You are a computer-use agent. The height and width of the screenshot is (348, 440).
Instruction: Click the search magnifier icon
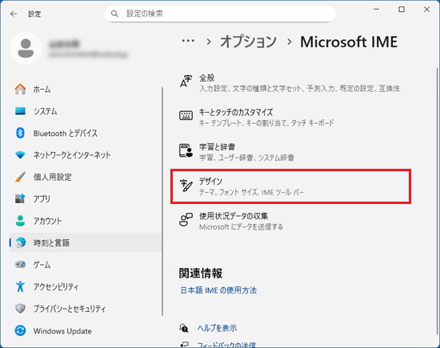coord(114,14)
